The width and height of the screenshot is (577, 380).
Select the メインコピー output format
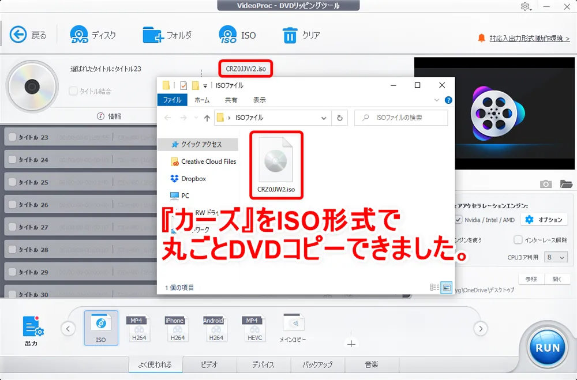pyautogui.click(x=293, y=328)
